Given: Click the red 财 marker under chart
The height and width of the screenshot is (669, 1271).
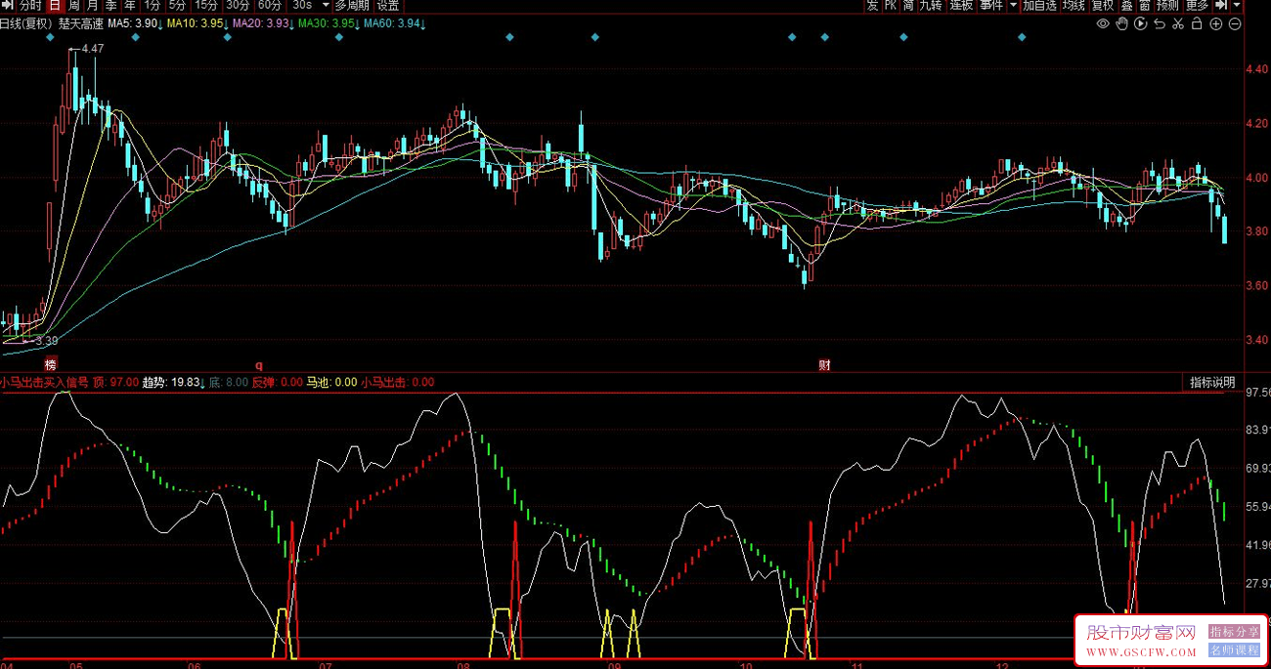Looking at the screenshot, I should tap(825, 365).
